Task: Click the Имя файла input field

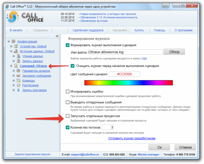Action: click(x=125, y=52)
